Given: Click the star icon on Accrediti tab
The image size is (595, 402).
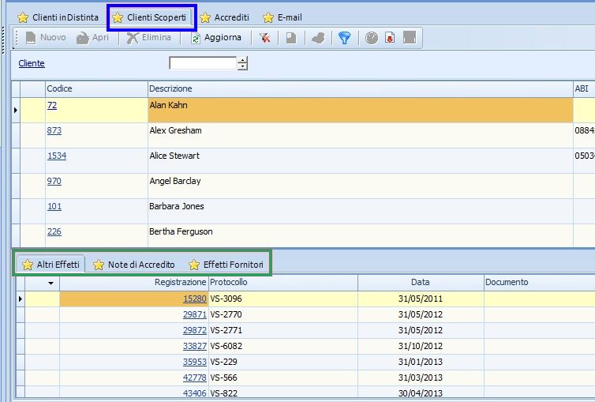Looking at the screenshot, I should click(x=205, y=17).
